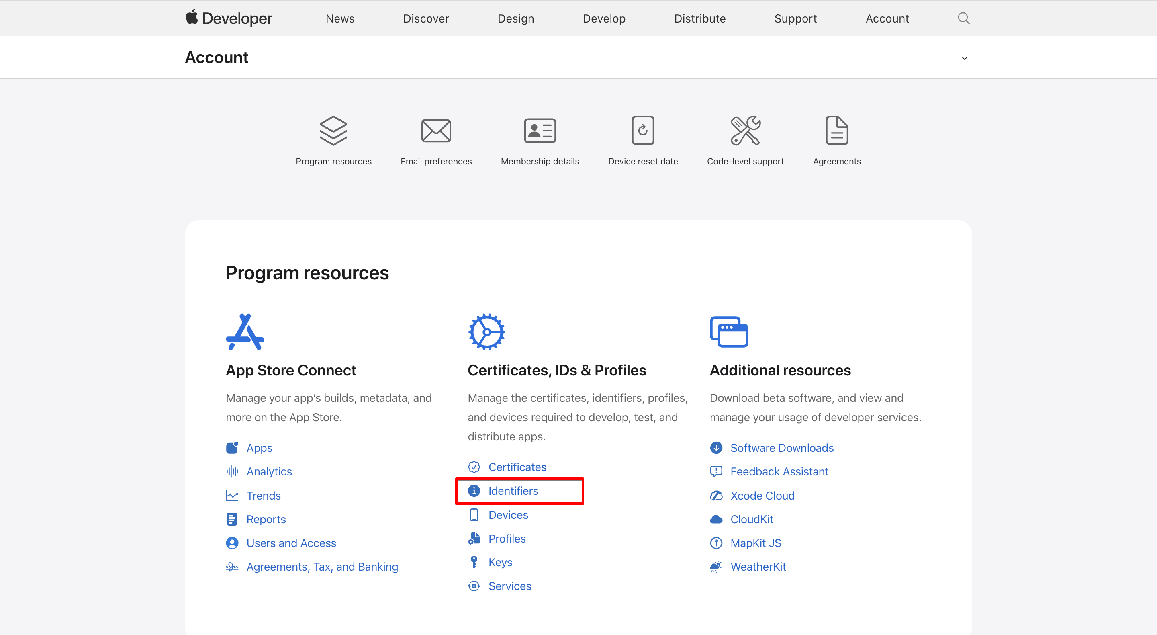Go to Users and Access

click(291, 543)
